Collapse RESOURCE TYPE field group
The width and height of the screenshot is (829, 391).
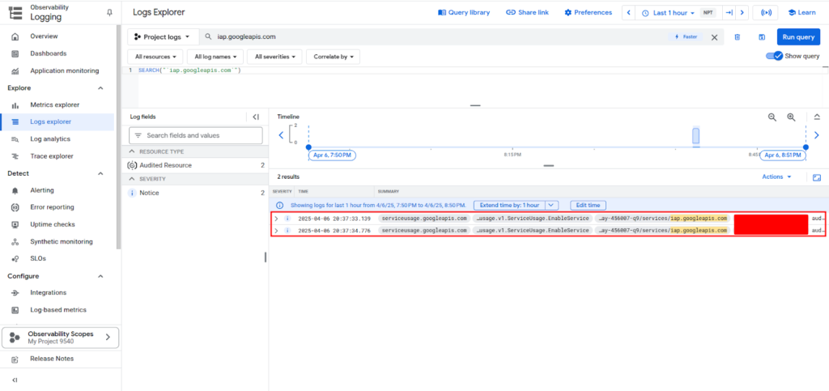132,151
